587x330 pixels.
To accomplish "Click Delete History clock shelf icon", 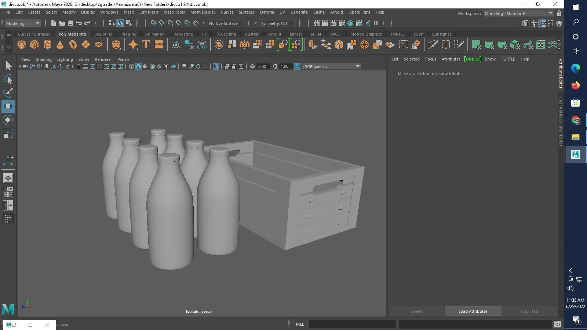I will coord(189,45).
